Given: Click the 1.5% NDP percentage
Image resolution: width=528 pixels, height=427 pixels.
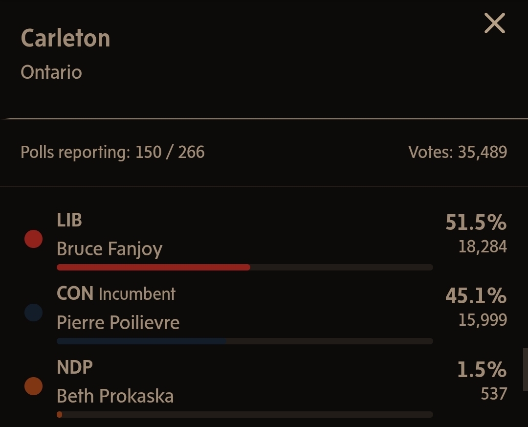Looking at the screenshot, I should pos(482,370).
